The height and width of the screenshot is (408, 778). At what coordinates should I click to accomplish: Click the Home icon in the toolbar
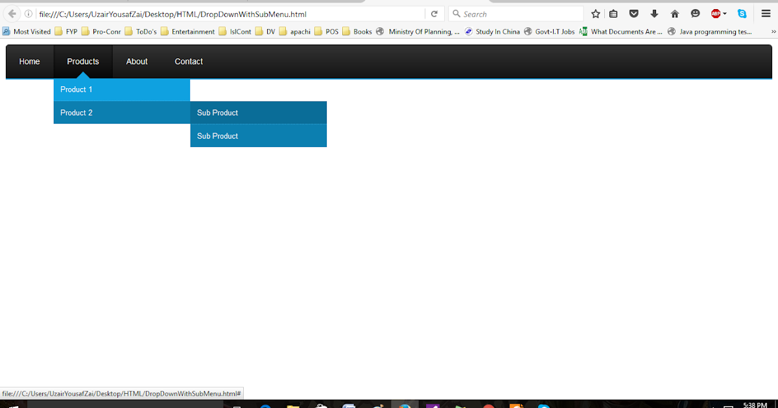pos(675,14)
